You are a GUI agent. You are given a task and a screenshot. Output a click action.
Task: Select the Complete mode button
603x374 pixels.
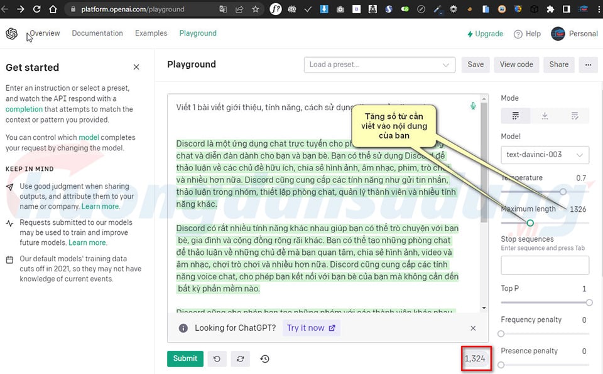(516, 116)
